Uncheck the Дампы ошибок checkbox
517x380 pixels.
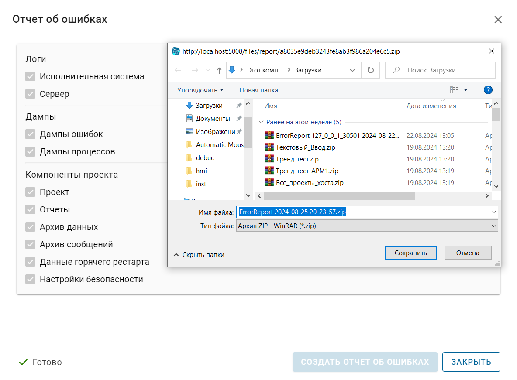pos(30,134)
